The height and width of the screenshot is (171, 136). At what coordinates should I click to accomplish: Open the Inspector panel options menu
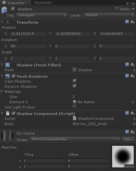[133, 4]
